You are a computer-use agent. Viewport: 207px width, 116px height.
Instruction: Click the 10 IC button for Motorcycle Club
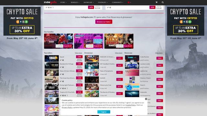pyautogui.click(x=119, y=87)
